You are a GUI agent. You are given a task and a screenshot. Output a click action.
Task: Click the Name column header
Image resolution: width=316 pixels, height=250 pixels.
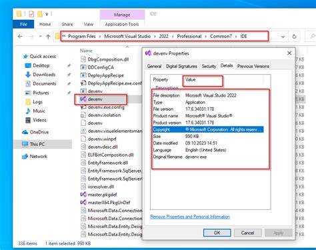[x=86, y=51]
